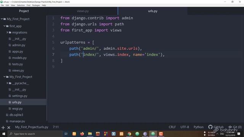244x137 pixels.
Task: Open the Packages menu
Action: 36,5
